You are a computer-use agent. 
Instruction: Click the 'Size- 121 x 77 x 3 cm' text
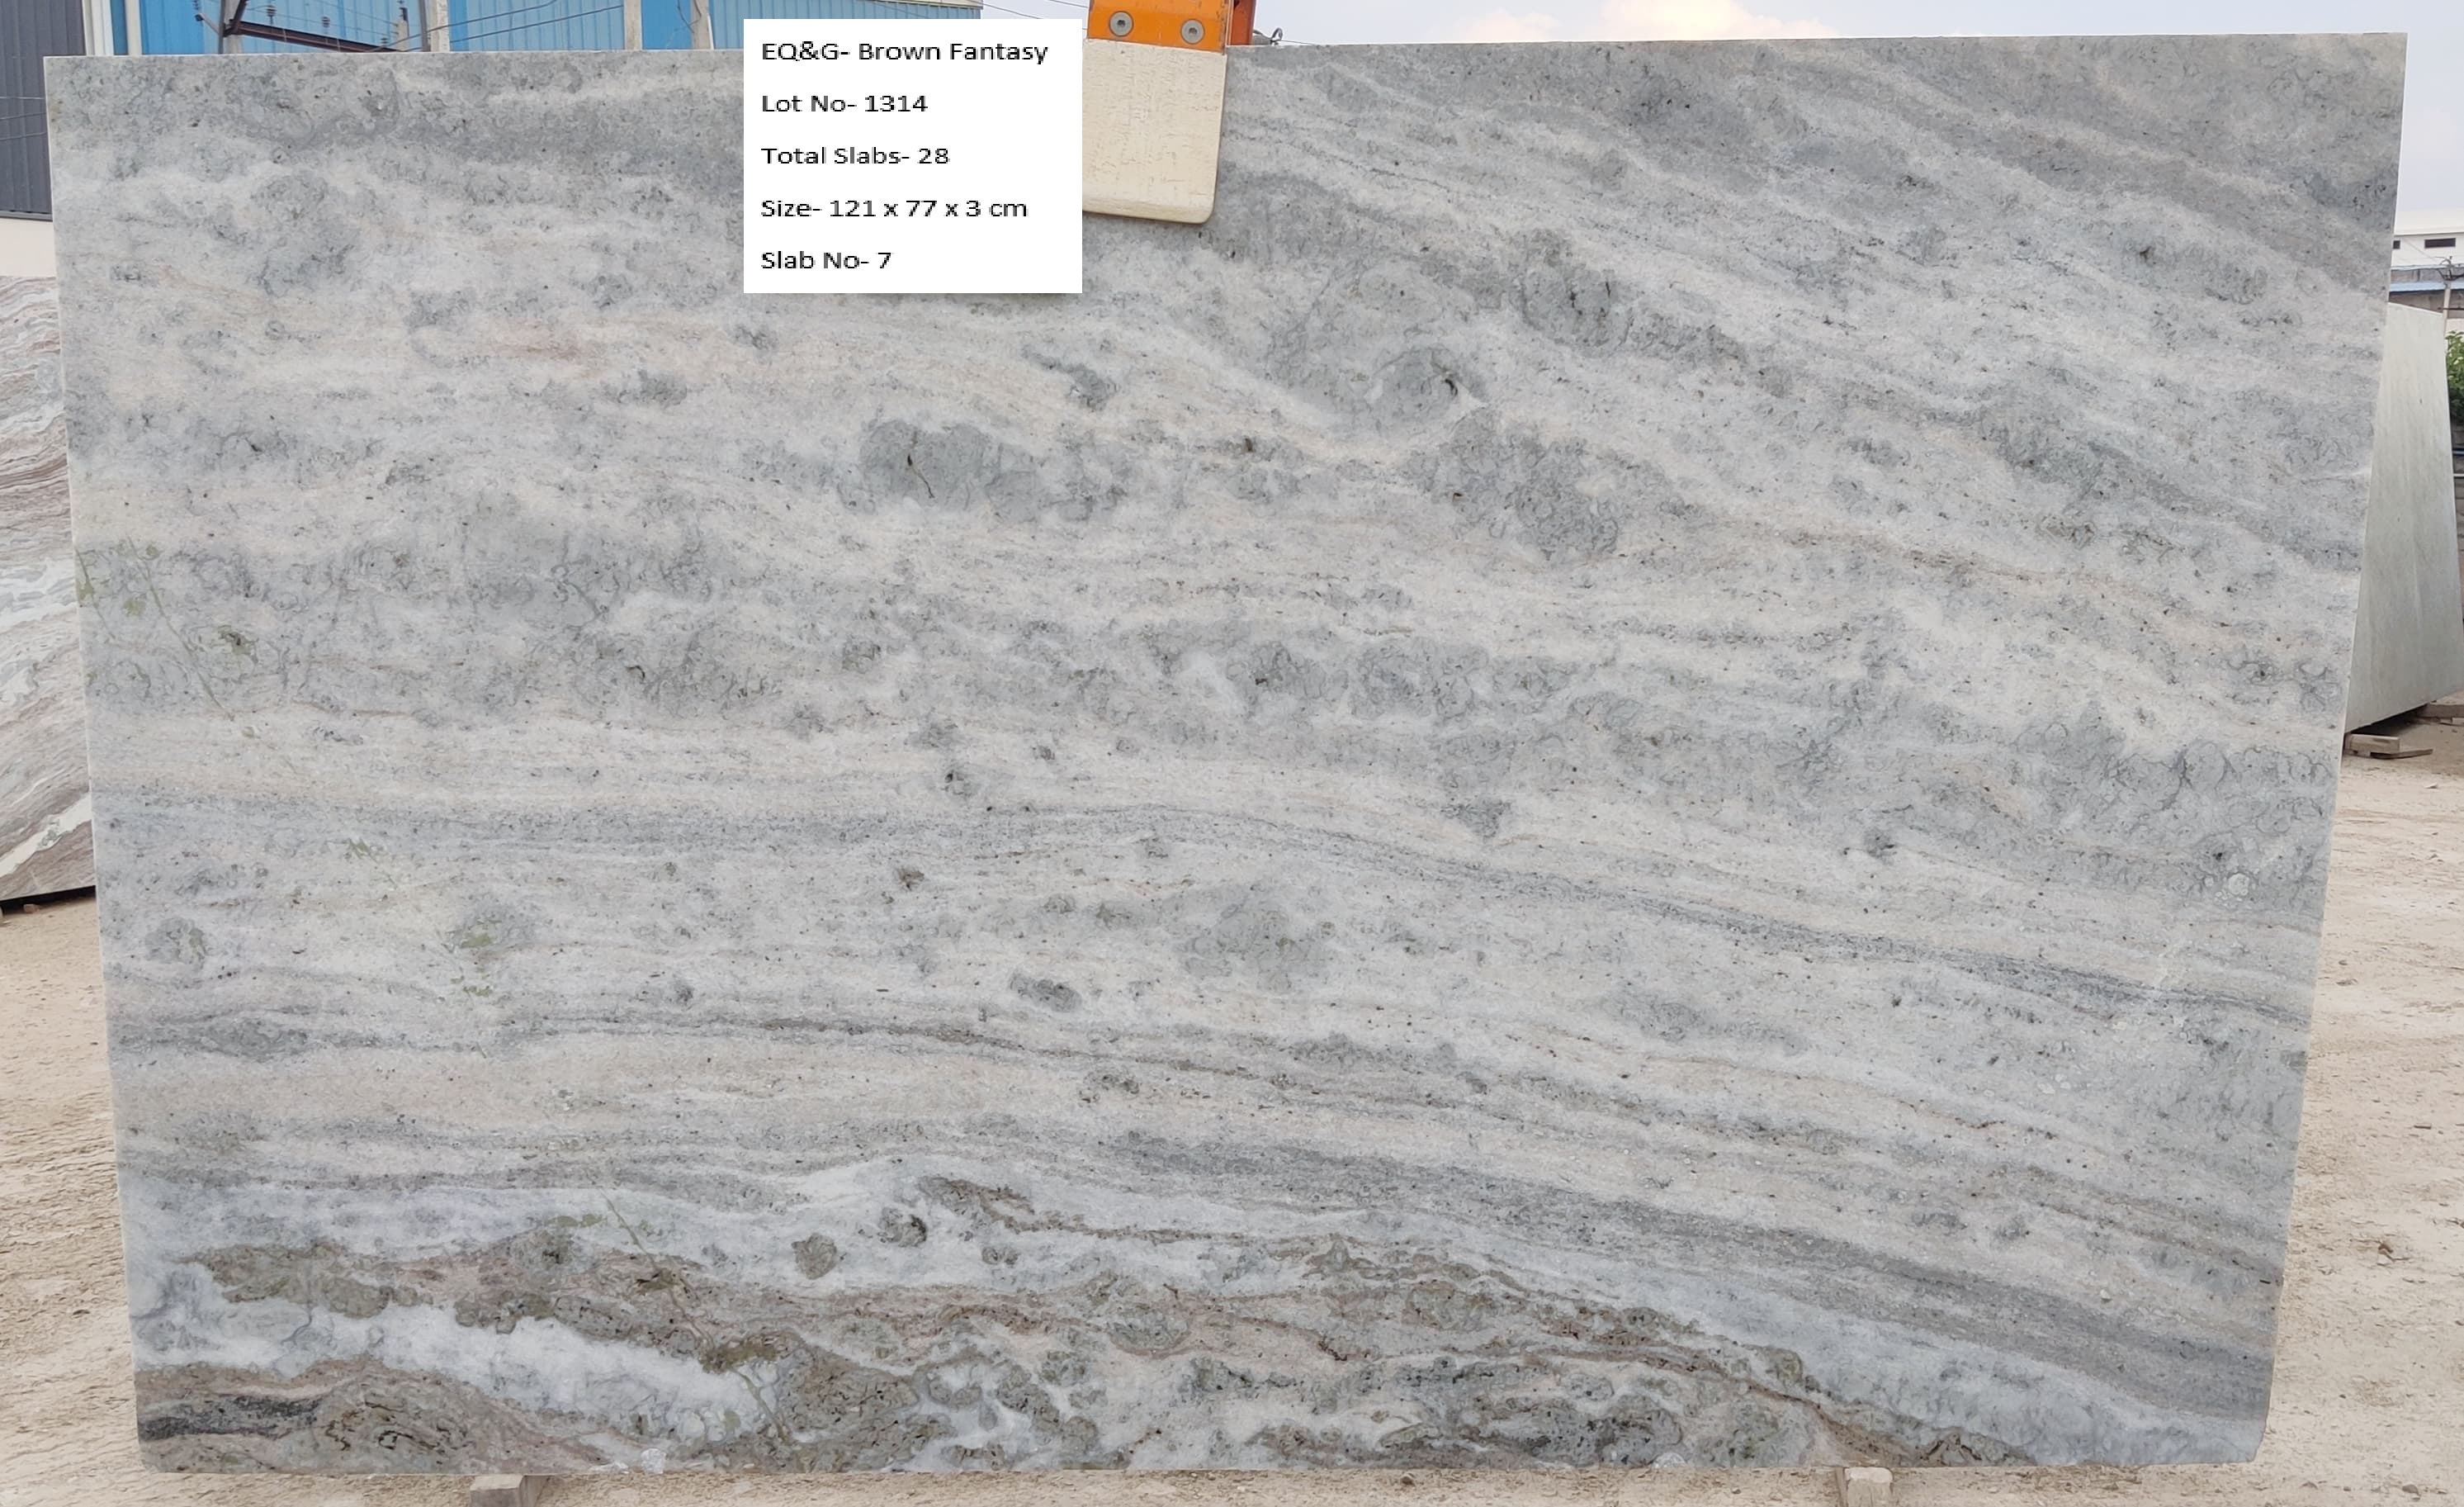(894, 208)
